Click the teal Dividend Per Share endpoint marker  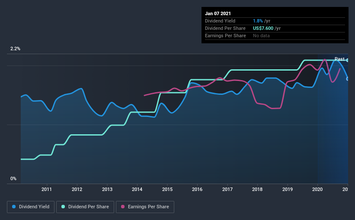[347, 60]
